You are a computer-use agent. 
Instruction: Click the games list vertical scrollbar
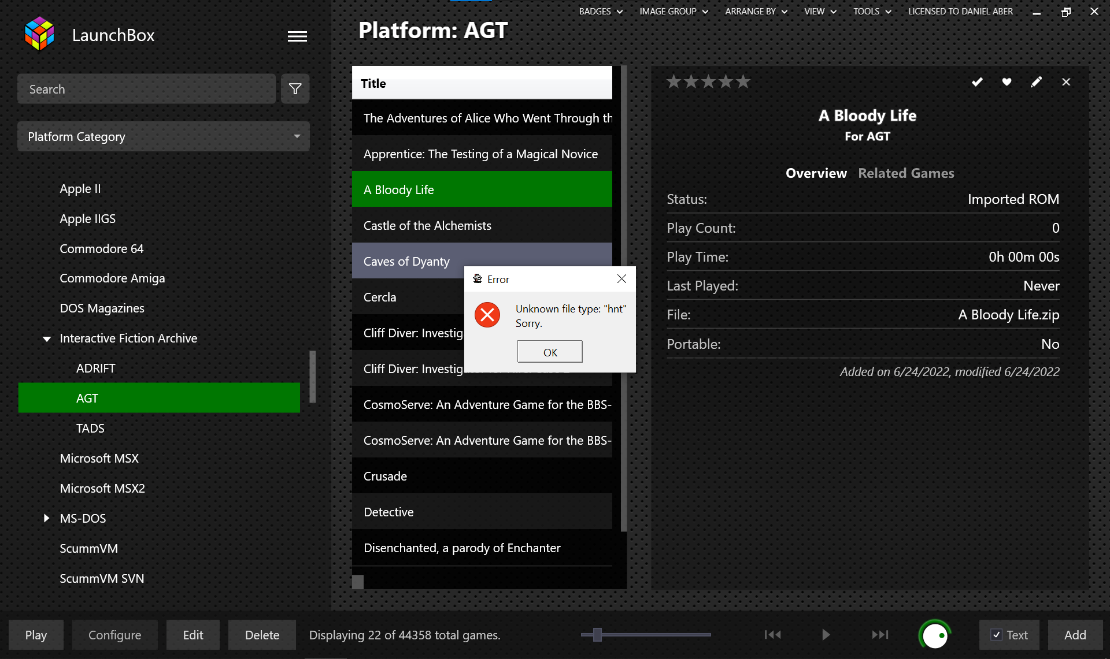point(624,298)
